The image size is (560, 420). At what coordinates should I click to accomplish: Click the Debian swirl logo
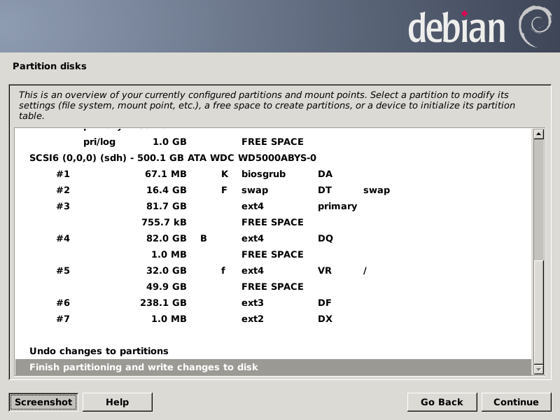pyautogui.click(x=533, y=26)
